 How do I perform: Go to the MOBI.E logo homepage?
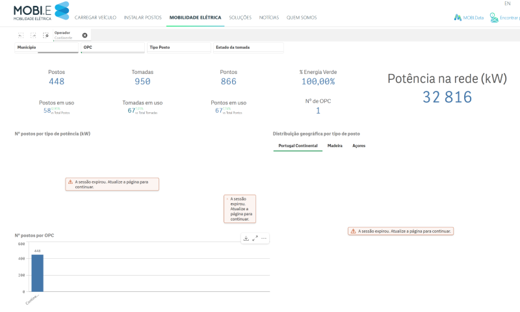coord(42,11)
